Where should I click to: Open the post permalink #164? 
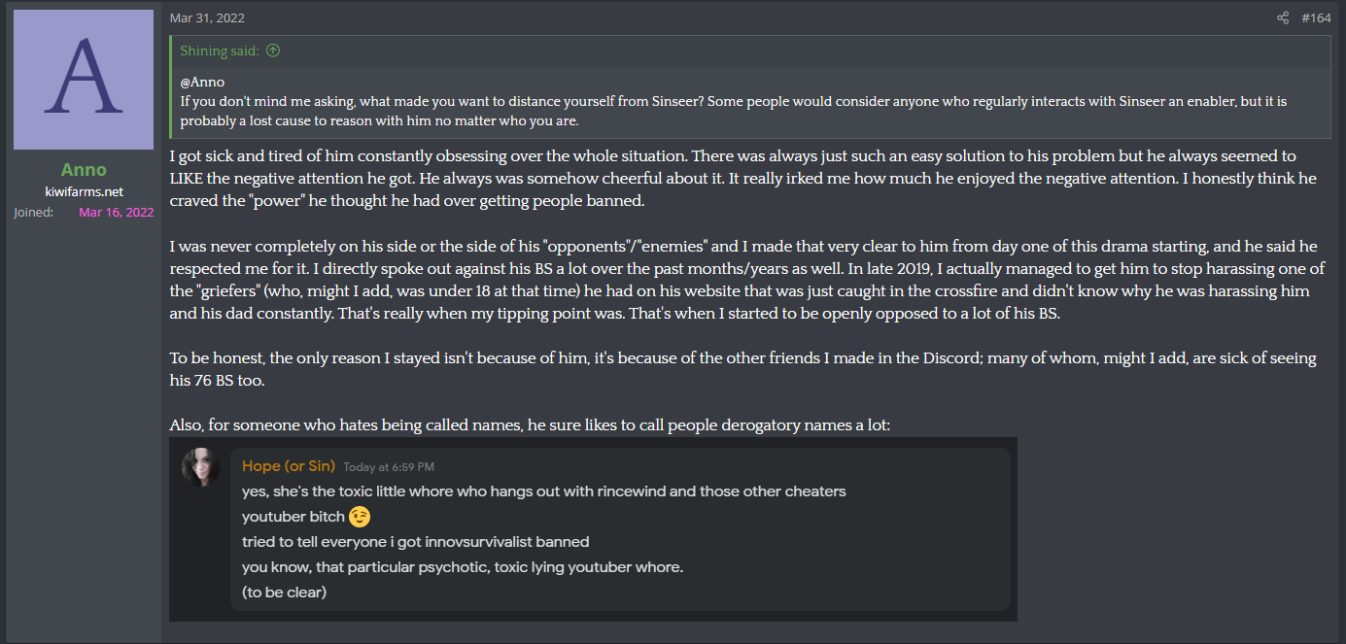coord(1316,17)
